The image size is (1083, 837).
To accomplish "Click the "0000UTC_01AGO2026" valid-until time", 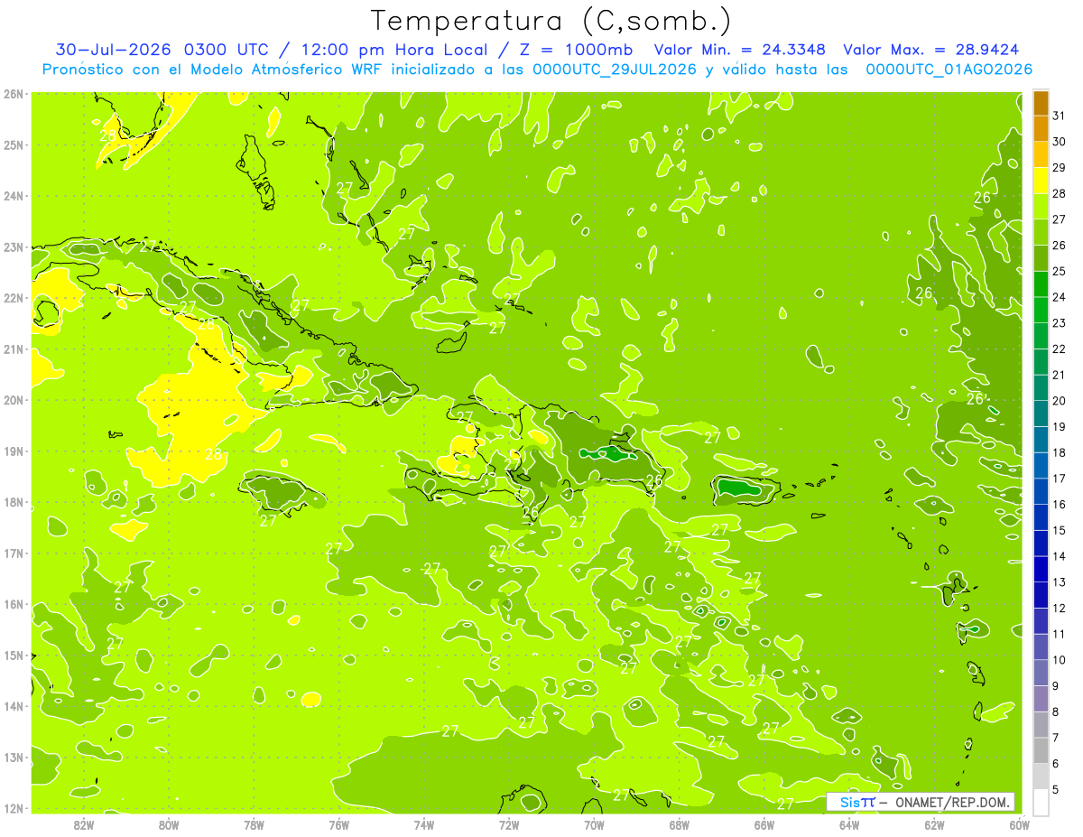I will coord(949,70).
